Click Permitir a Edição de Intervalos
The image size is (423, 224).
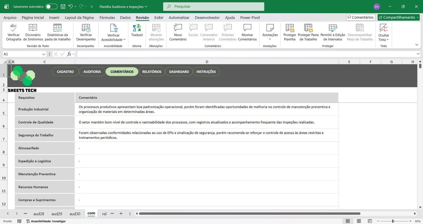click(333, 32)
